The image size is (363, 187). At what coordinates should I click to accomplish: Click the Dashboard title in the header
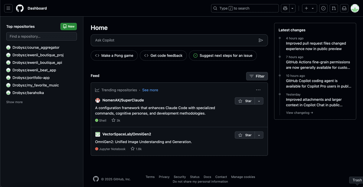coord(37,8)
